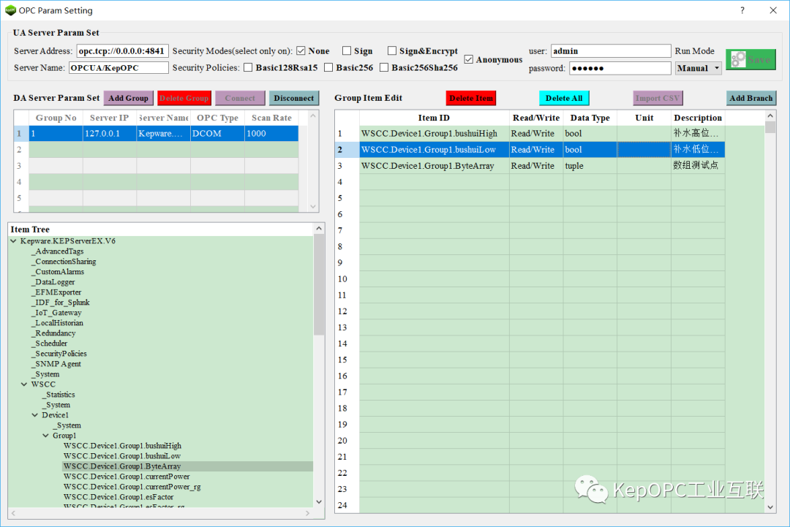Click the Item ID column header

coord(434,118)
